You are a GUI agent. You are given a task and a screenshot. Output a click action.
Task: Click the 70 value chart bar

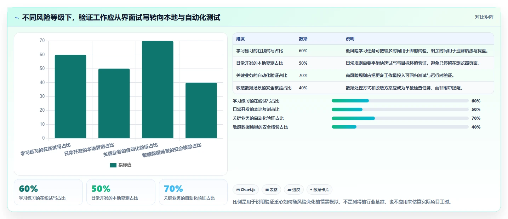coord(158,89)
